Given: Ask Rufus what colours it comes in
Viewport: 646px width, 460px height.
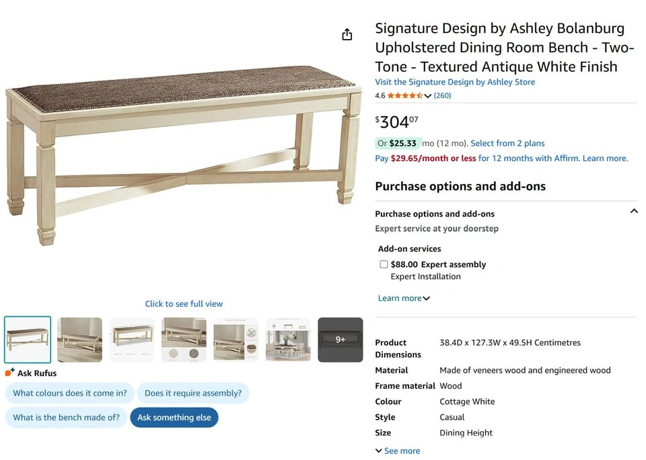Looking at the screenshot, I should click(x=70, y=393).
